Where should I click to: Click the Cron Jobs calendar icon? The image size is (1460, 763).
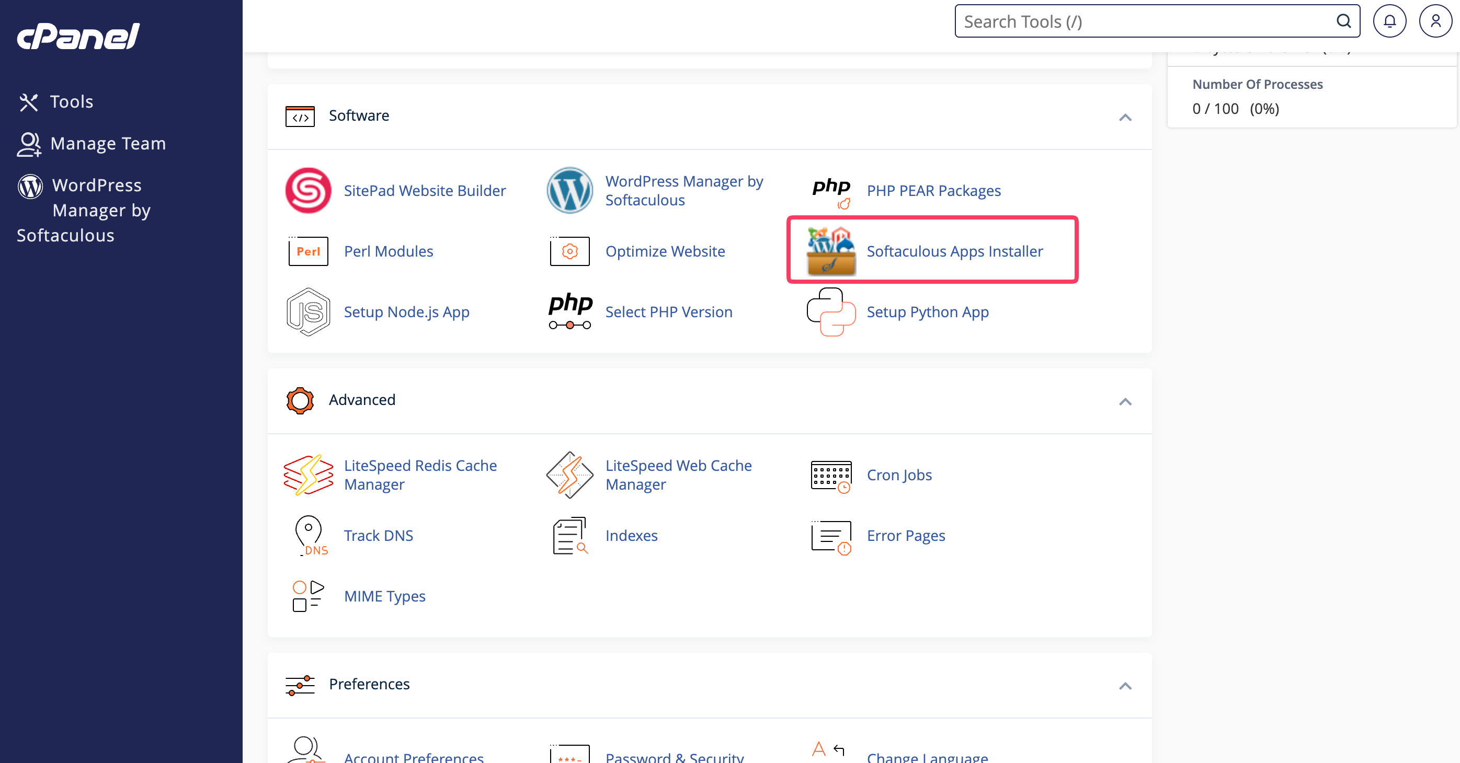tap(831, 477)
